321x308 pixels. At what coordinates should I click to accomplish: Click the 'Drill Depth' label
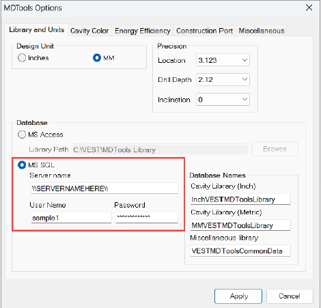pos(175,80)
